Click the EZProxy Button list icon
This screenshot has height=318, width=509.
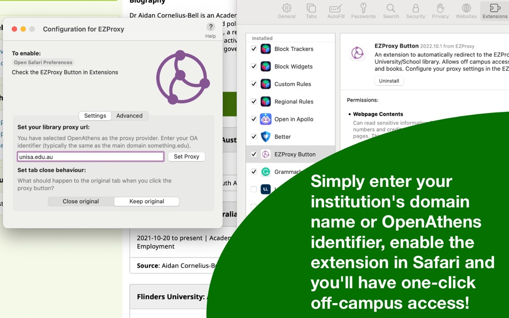(x=266, y=154)
